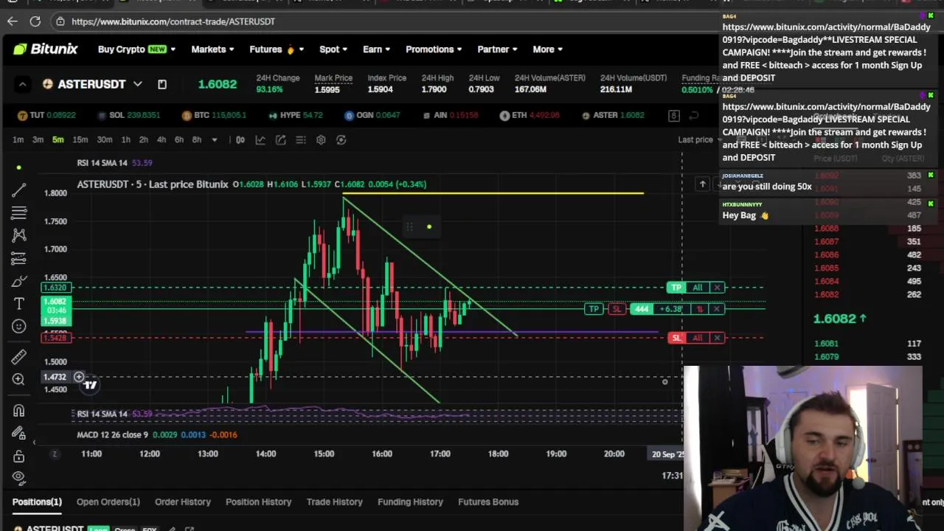Viewport: 944px width, 531px height.
Task: Reload the browser page
Action: coord(35,21)
